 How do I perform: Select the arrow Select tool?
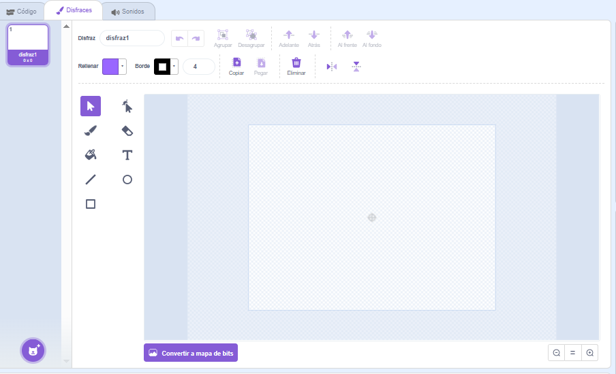pos(91,106)
